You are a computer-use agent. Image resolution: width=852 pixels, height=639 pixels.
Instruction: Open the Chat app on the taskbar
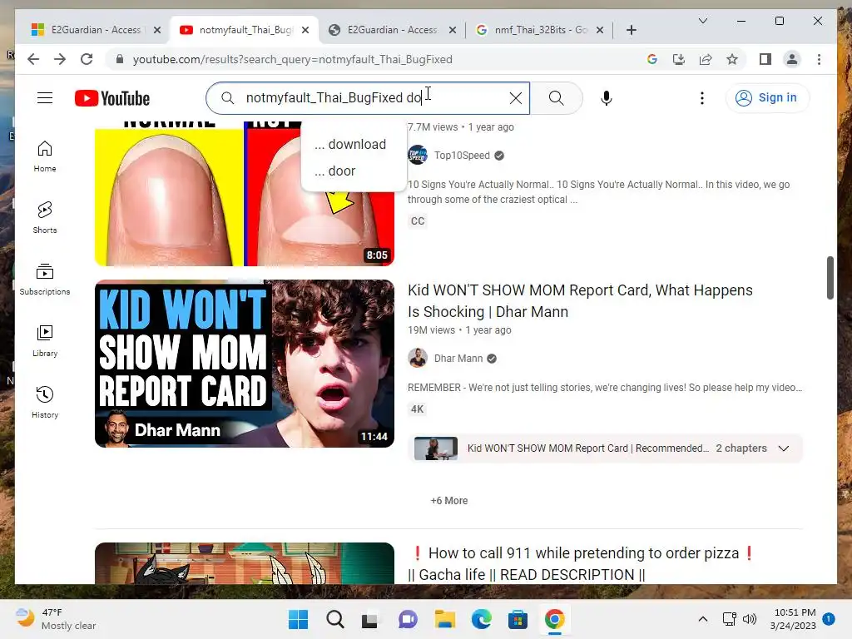coord(408,619)
